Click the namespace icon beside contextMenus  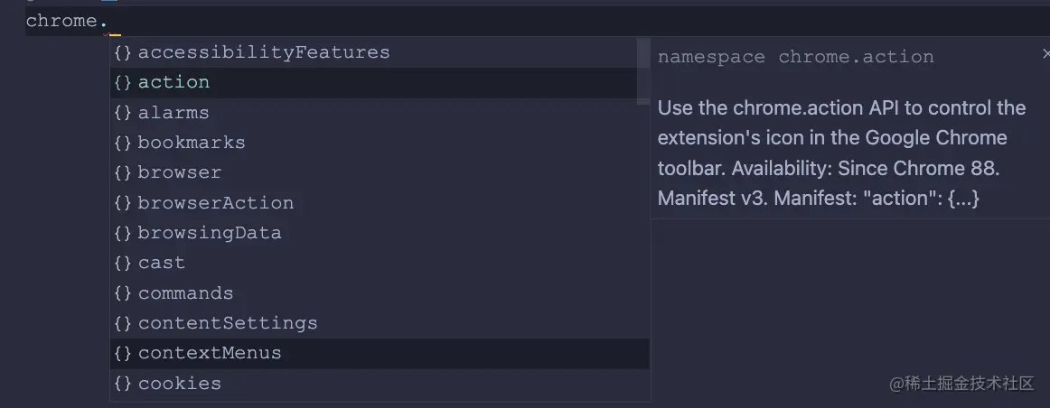123,353
